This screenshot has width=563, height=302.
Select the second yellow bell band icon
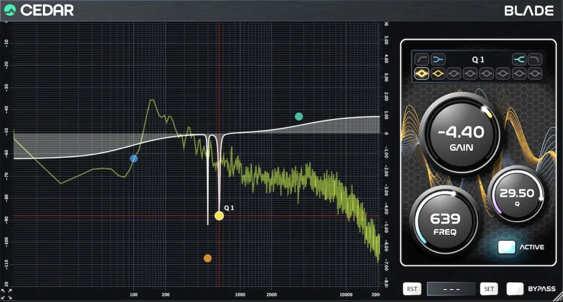coord(438,74)
